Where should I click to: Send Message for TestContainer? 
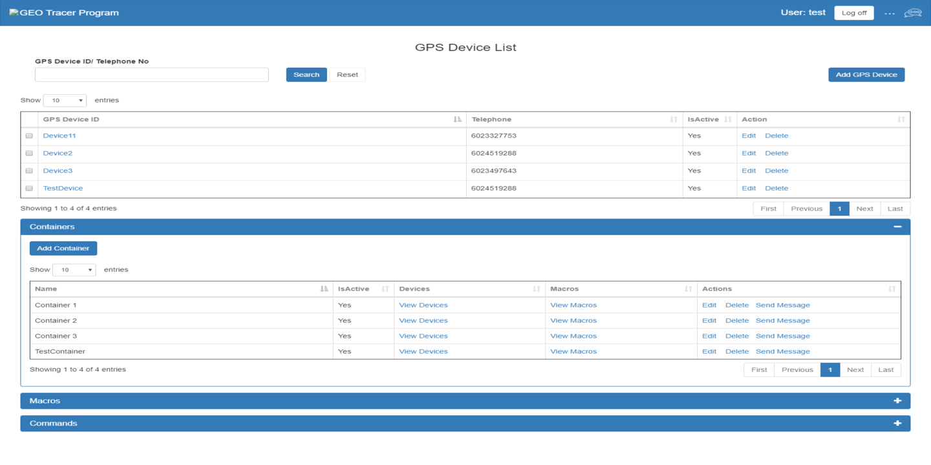point(783,351)
